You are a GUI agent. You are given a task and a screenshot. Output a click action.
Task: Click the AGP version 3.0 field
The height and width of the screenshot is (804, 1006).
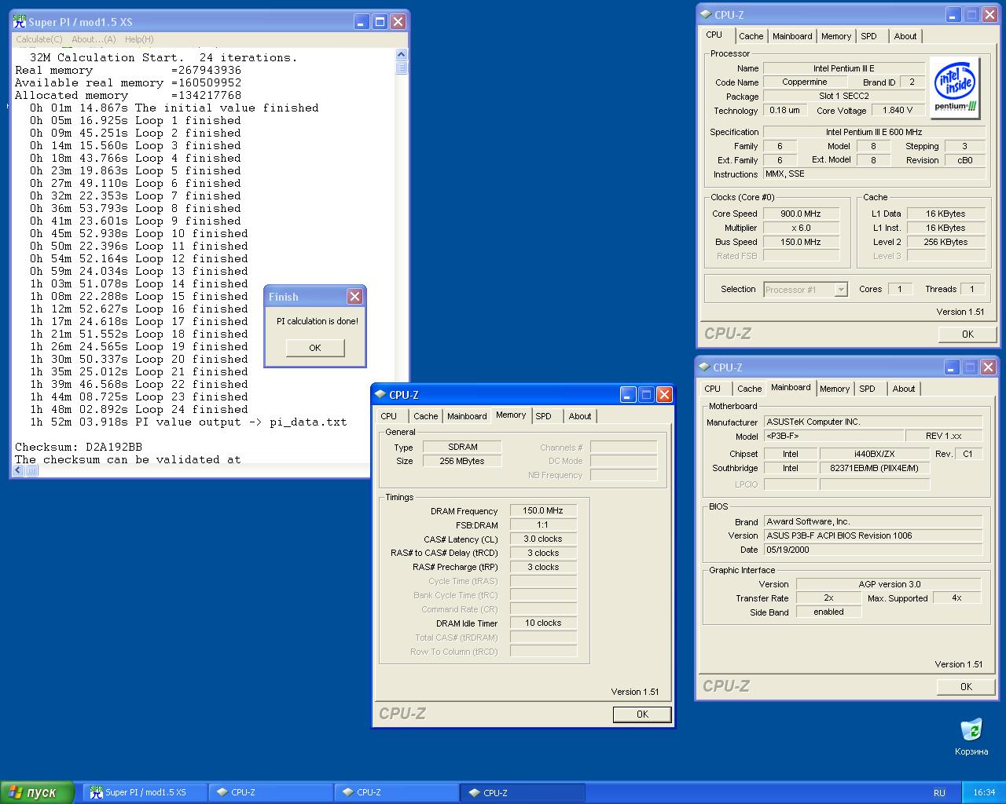889,584
